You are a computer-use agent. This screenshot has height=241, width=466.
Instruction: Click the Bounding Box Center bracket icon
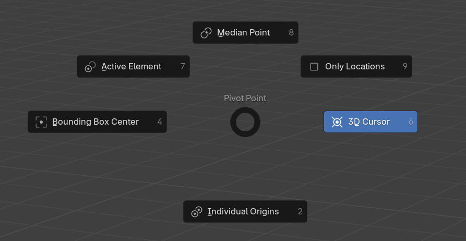[x=41, y=122]
